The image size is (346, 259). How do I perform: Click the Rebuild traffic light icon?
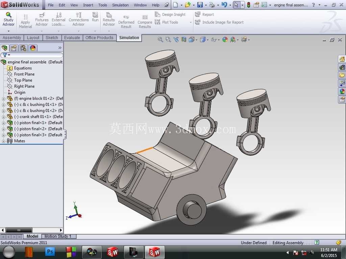coord(248,5)
